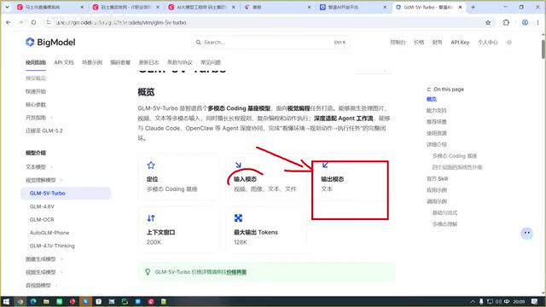The width and height of the screenshot is (546, 307).
Task: Click the page vertical scrollbar thumb
Action: click(543, 49)
